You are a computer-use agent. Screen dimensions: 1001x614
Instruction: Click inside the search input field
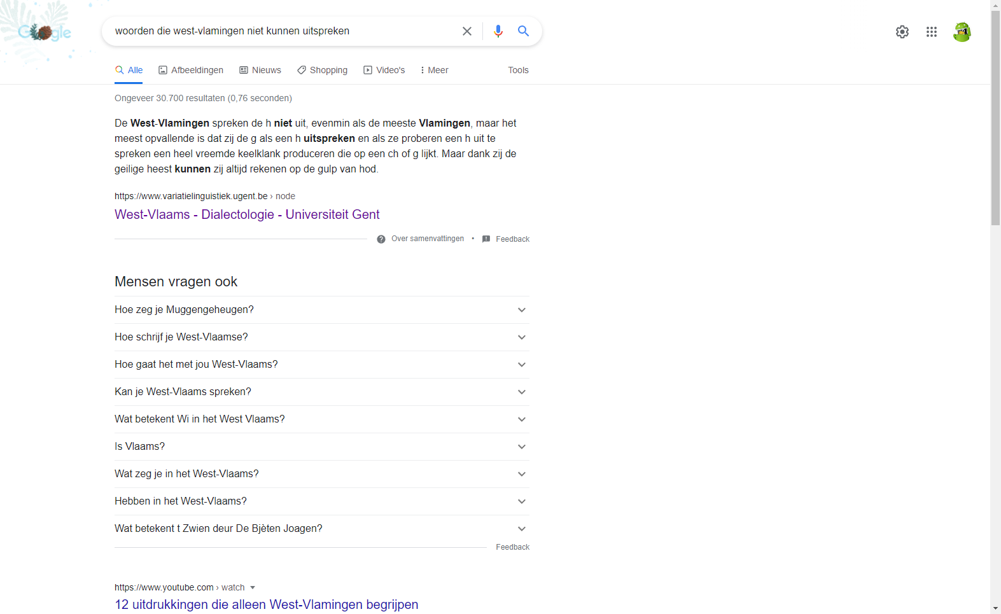point(280,31)
